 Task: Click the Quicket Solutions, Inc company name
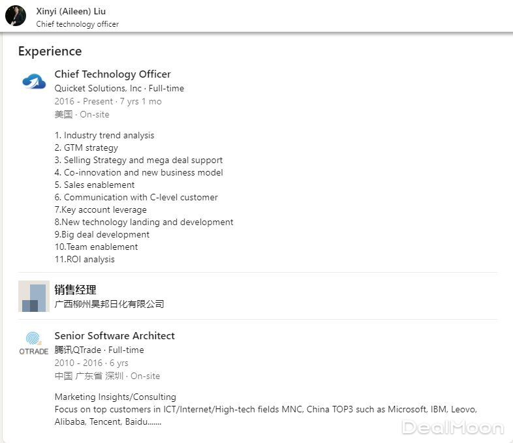point(98,88)
